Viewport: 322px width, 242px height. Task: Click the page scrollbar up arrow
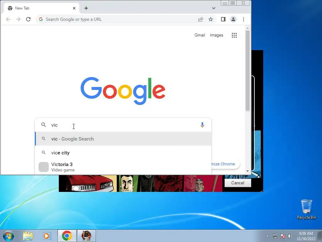pos(248,28)
